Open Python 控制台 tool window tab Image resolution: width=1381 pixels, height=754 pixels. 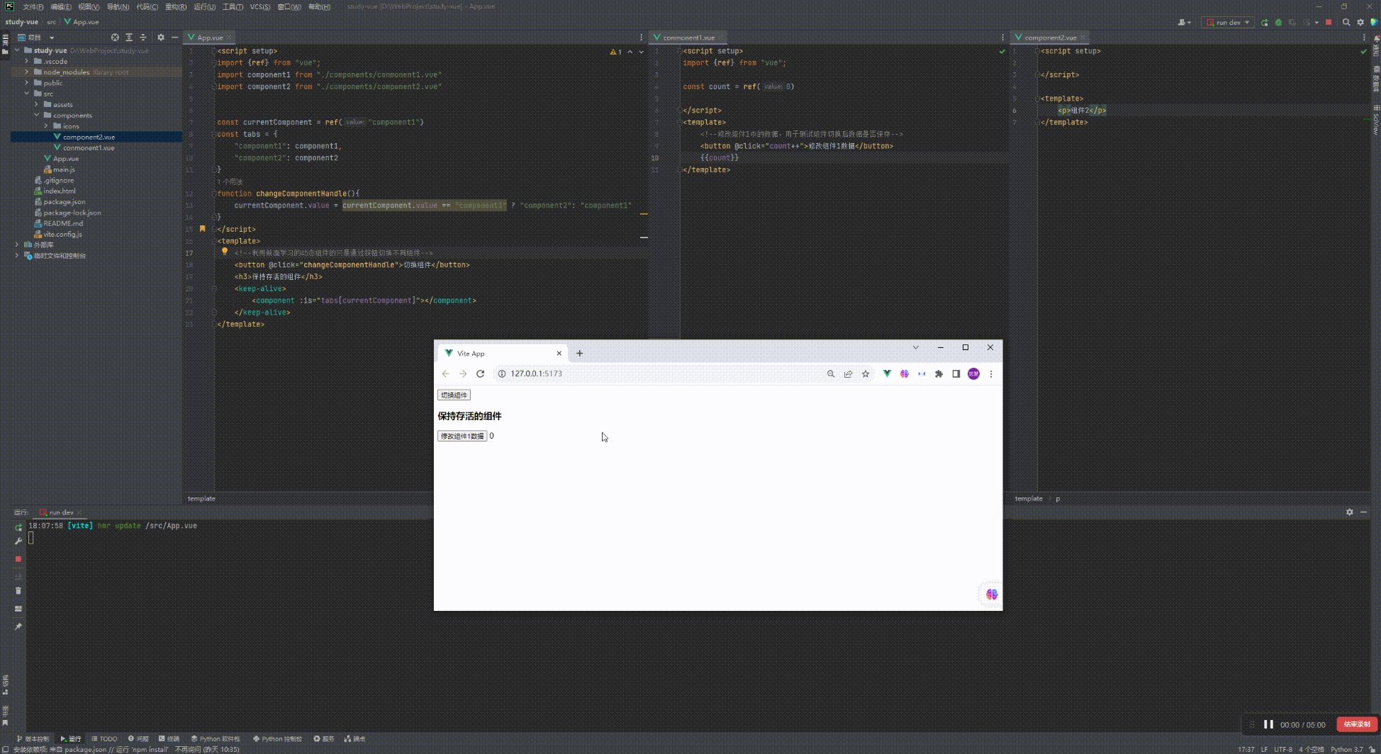coord(277,738)
